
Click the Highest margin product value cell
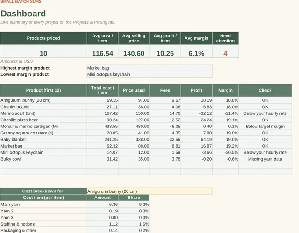pos(149,68)
